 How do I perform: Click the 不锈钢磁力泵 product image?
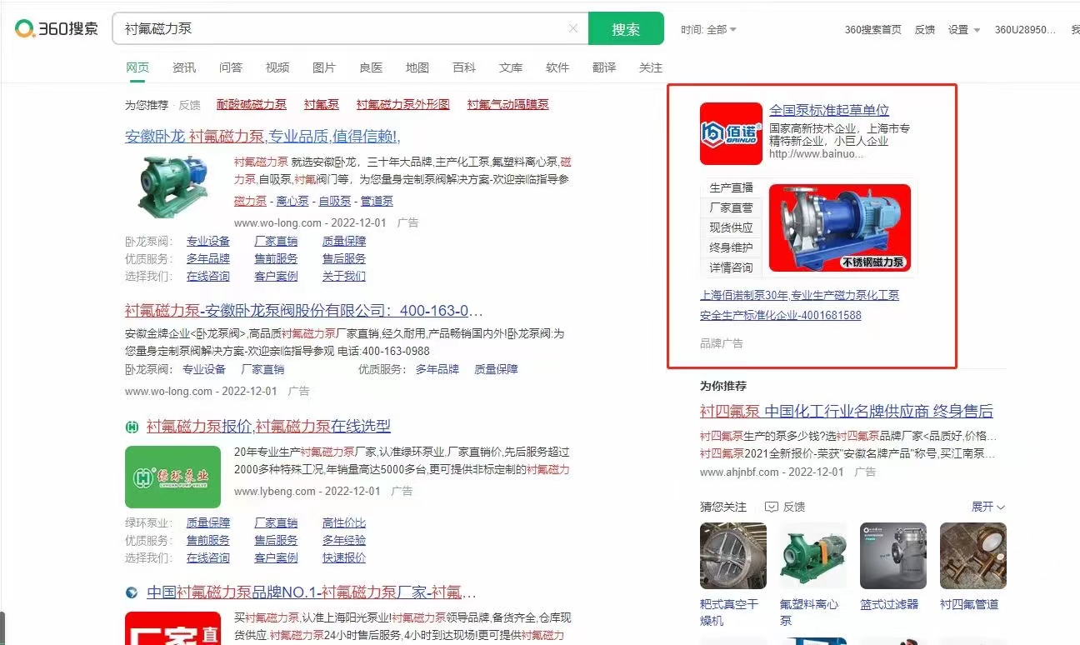tap(840, 227)
